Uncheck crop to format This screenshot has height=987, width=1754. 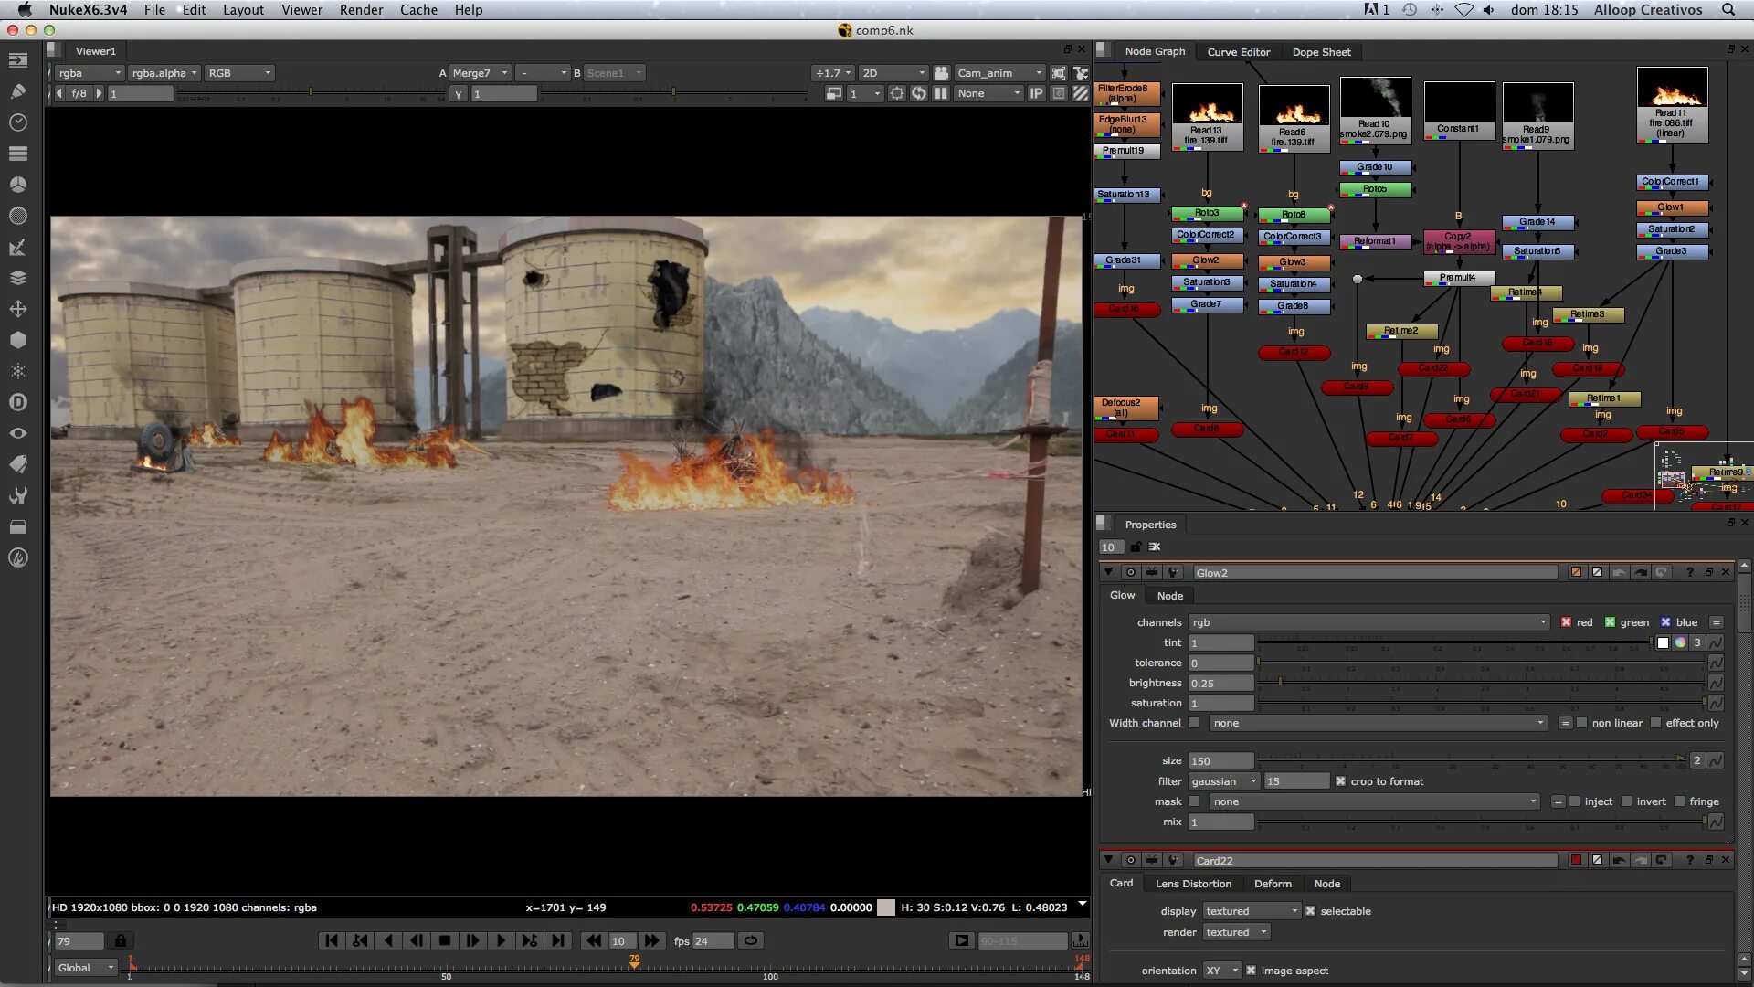pyautogui.click(x=1340, y=781)
